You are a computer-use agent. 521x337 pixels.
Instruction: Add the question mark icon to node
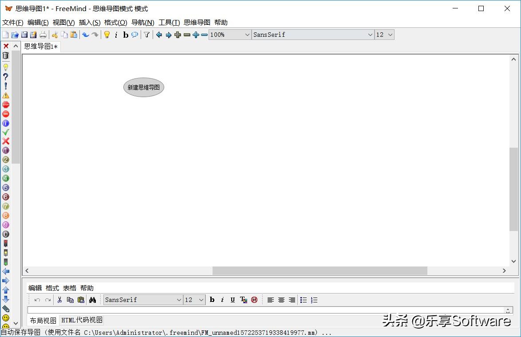(x=6, y=77)
